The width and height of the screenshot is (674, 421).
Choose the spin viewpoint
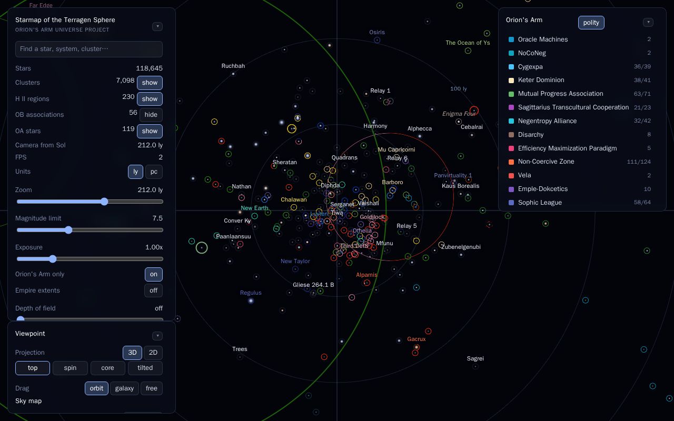coord(70,368)
